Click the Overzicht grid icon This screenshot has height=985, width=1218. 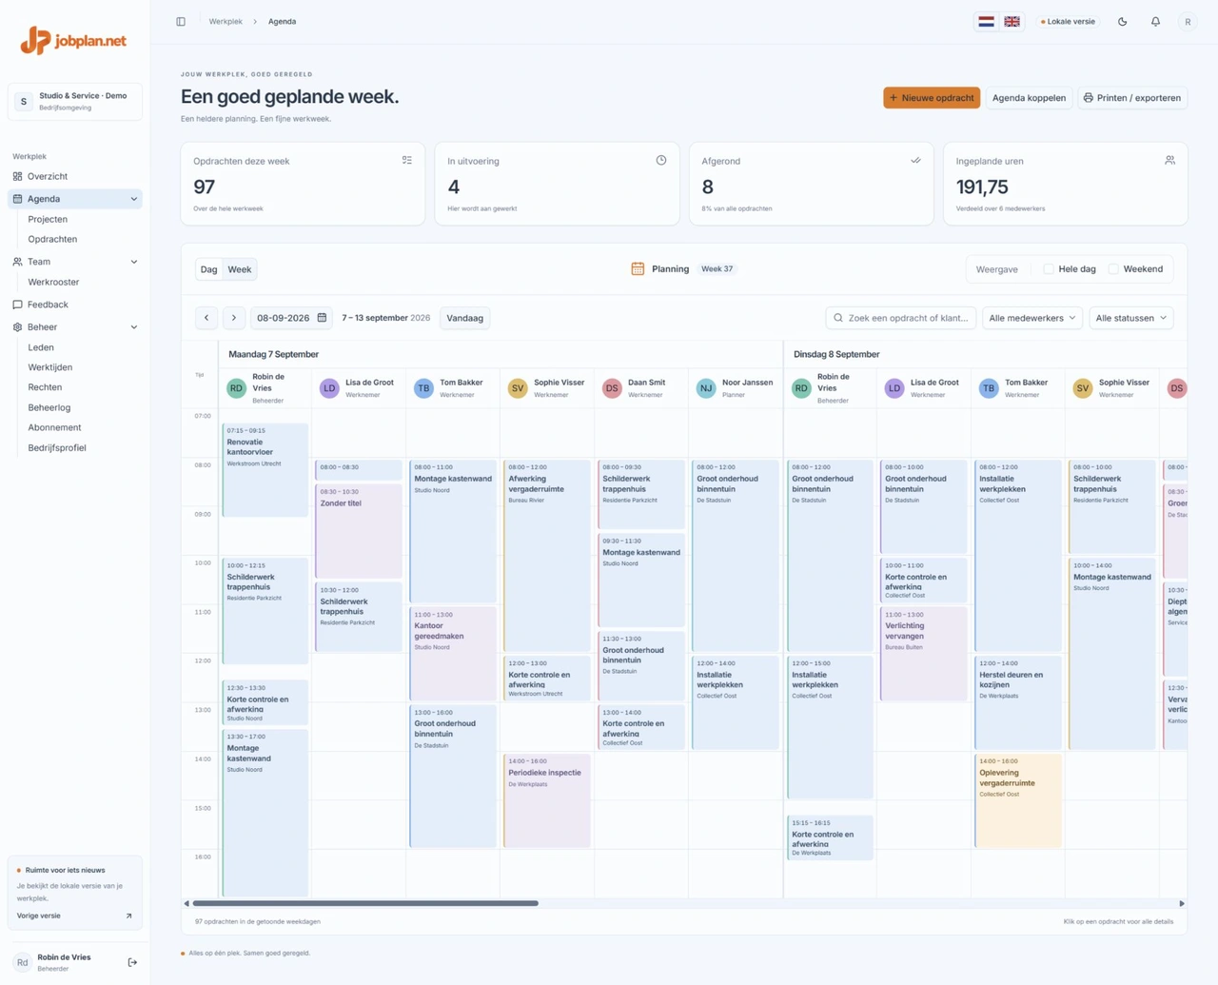[x=17, y=176]
